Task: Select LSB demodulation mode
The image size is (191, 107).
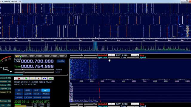Action: tap(41, 56)
